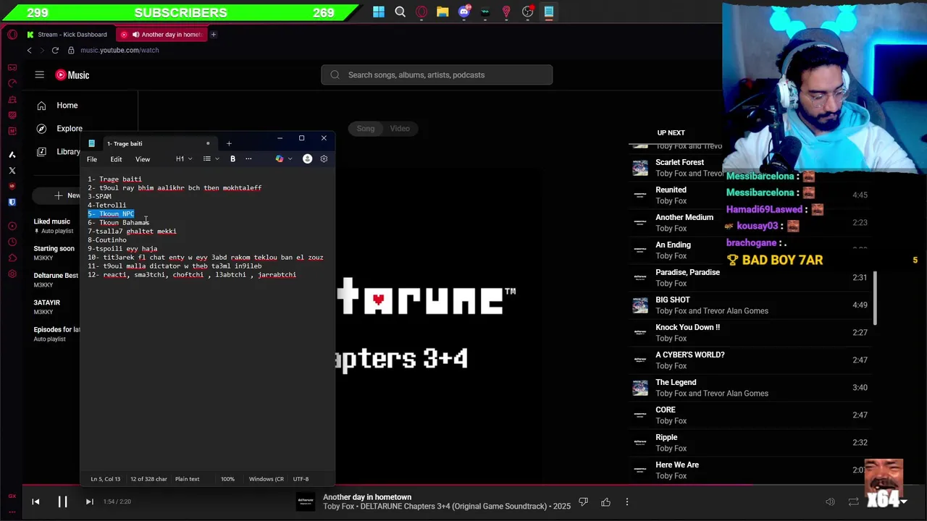Open the X (Twitter) sidebar panel in Opera

[12, 171]
